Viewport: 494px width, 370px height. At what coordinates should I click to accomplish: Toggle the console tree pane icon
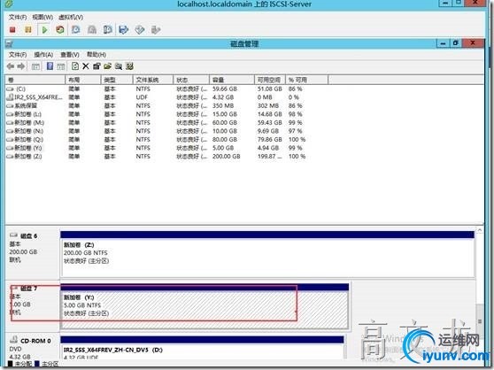[x=35, y=66]
